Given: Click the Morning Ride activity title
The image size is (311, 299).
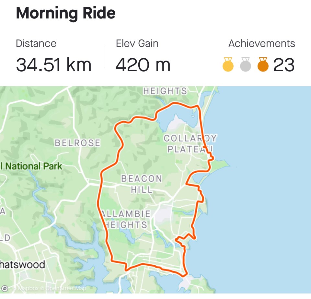Looking at the screenshot, I should tap(66, 13).
